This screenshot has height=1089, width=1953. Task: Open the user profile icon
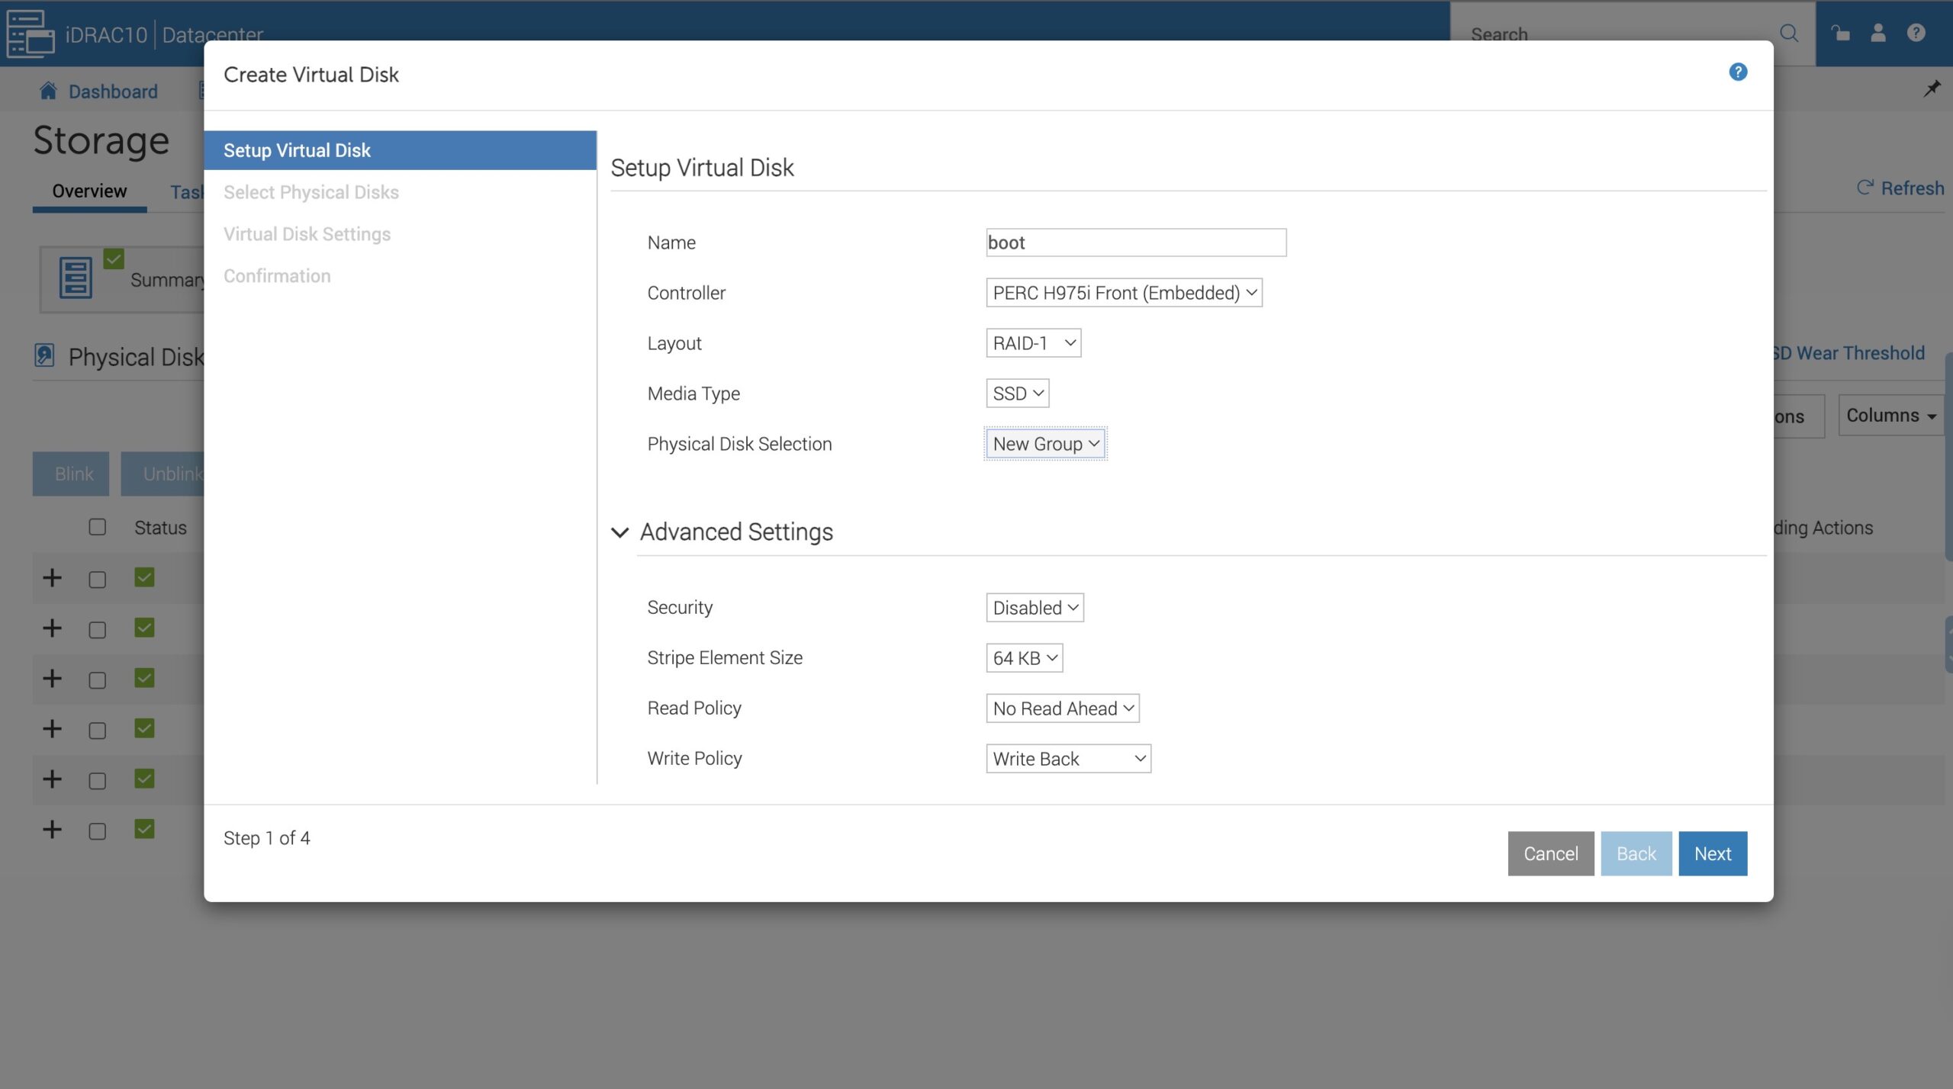pos(1877,33)
